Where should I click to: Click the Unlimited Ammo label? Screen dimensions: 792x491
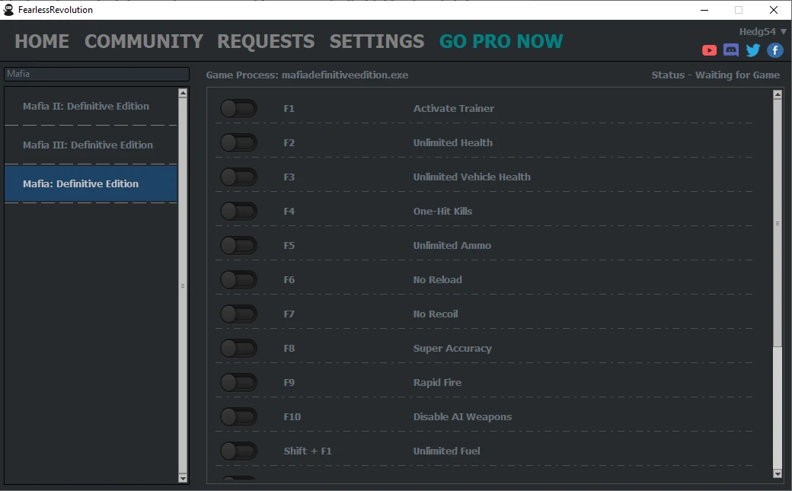pos(452,245)
